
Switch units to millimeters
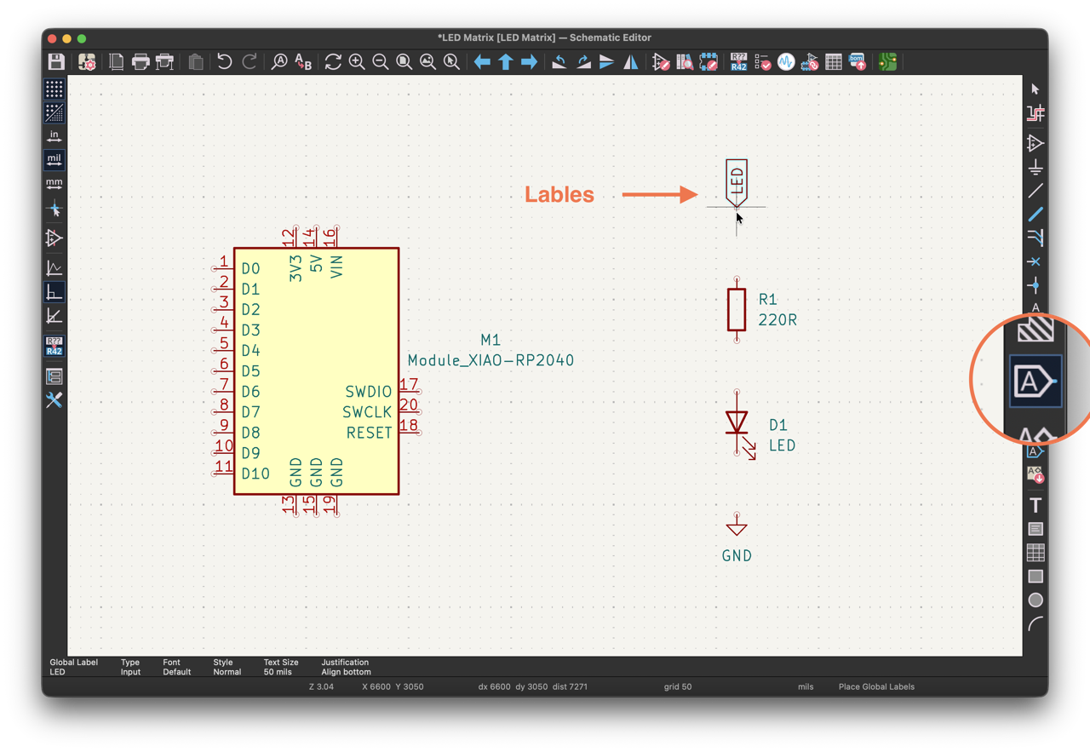click(x=54, y=184)
